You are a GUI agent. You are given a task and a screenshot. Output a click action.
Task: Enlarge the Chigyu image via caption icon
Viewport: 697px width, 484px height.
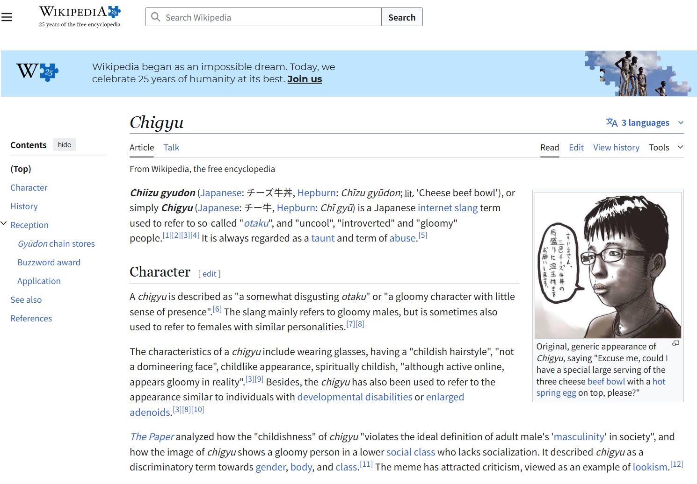coord(675,343)
